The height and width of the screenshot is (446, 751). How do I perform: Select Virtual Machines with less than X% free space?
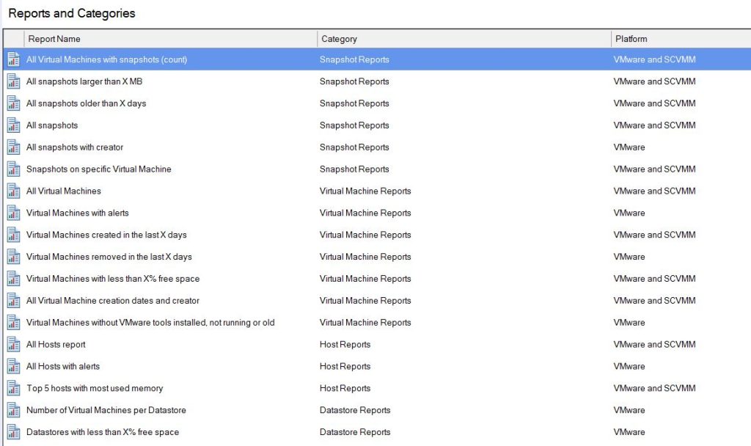click(112, 279)
